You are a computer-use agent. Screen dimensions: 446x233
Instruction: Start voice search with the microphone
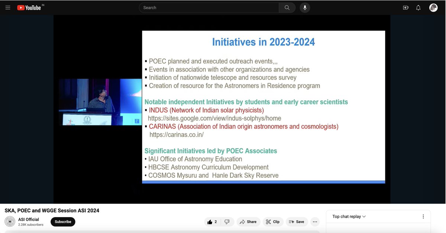tap(304, 8)
